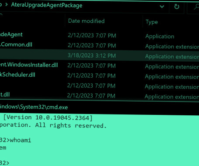199x166 pixels.
Task: Click the Version 10.0.19045.2364 text in cmd
Action: click(x=48, y=118)
